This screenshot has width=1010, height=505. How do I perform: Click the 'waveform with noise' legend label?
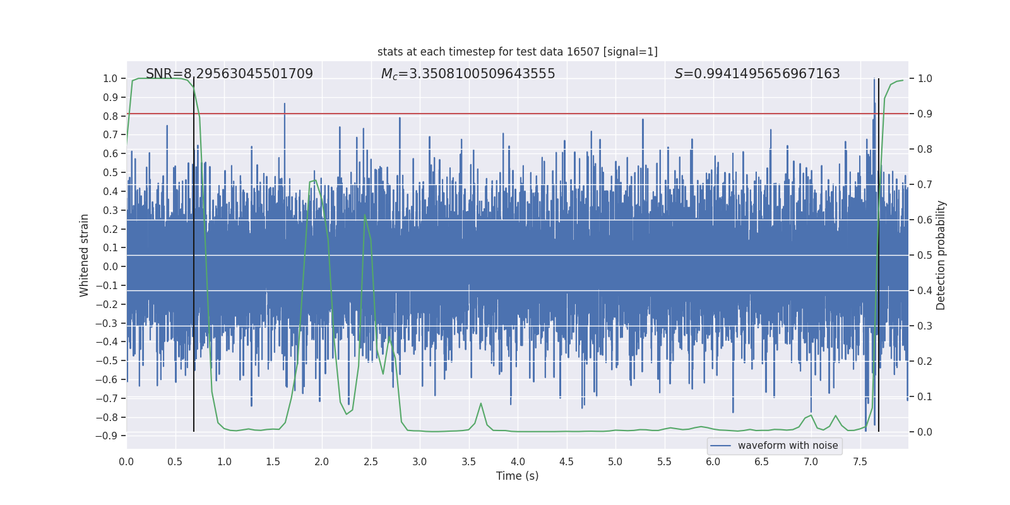[x=787, y=446]
